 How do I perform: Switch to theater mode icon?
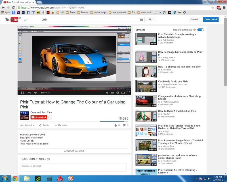(x=123, y=93)
